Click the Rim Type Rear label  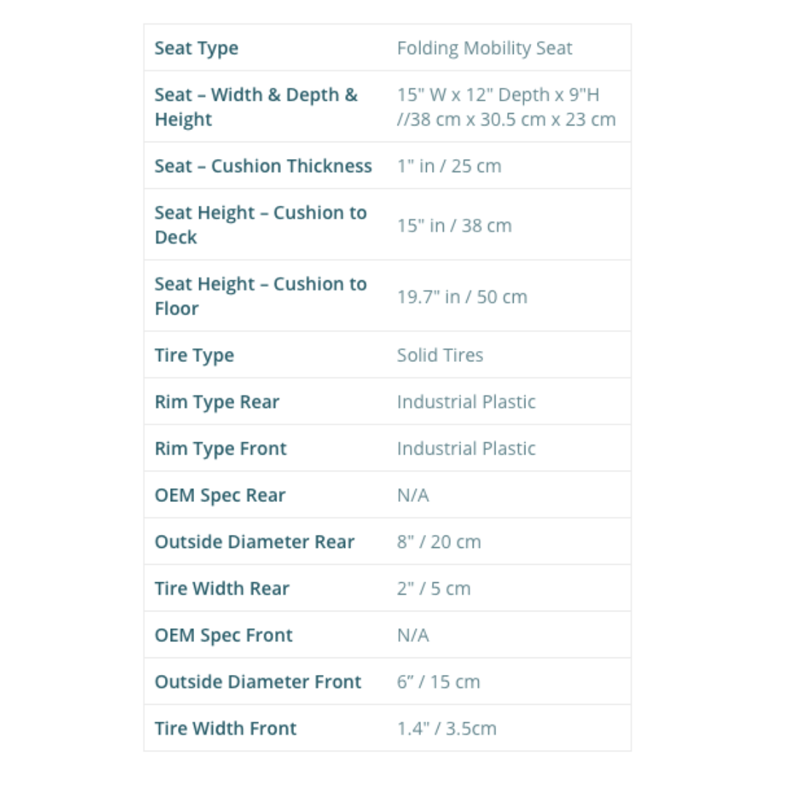pyautogui.click(x=217, y=402)
